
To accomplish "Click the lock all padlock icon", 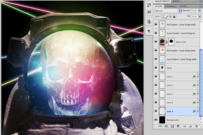I will (x=174, y=17).
